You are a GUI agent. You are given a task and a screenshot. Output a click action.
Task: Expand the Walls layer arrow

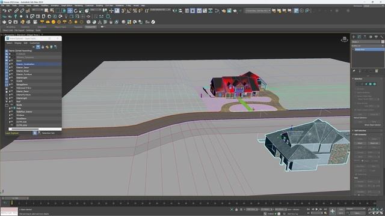click(10, 108)
